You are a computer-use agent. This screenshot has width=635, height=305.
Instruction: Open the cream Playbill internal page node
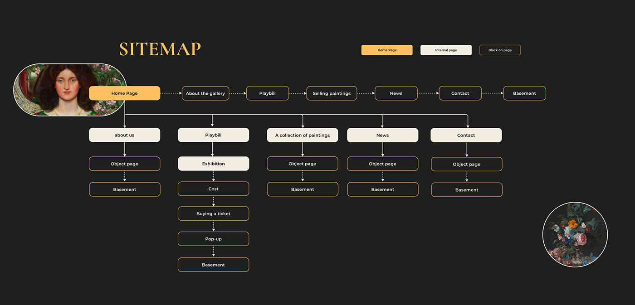(x=213, y=135)
